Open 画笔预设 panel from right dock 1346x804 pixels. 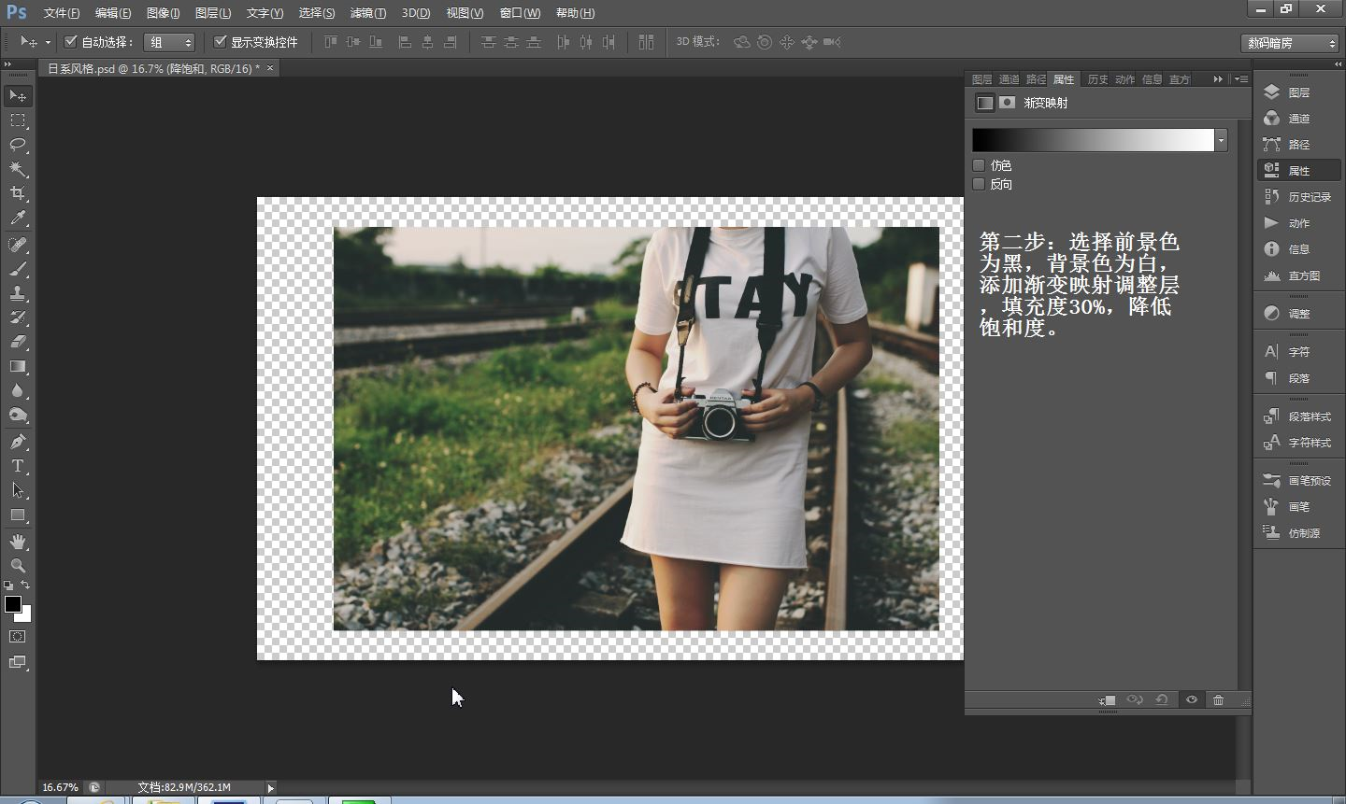click(1298, 481)
